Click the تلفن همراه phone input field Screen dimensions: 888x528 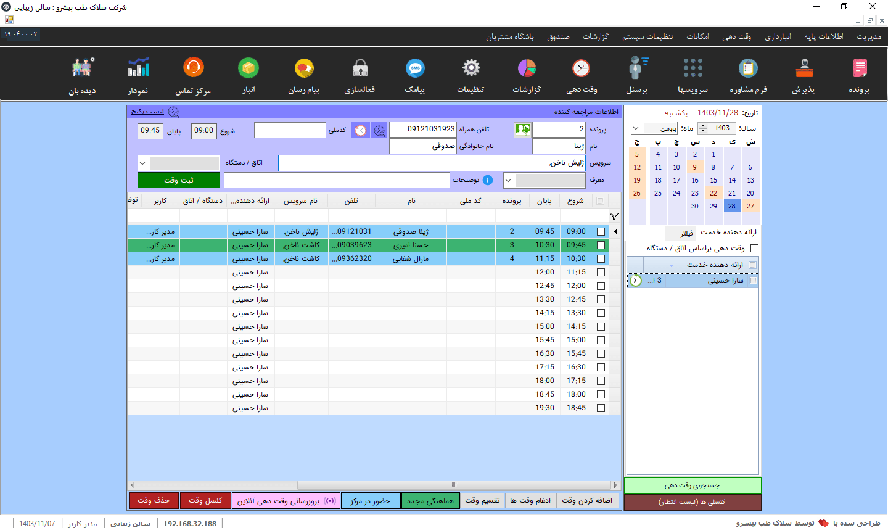423,130
